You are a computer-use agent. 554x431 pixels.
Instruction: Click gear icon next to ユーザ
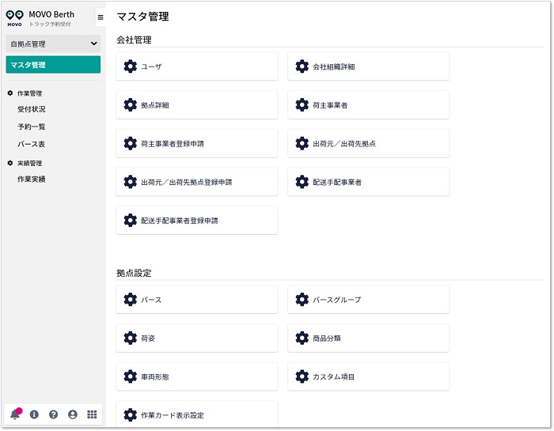[131, 66]
